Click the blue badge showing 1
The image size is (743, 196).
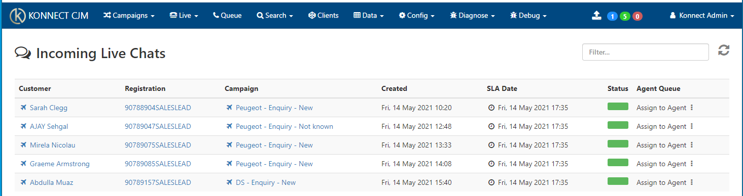point(612,16)
